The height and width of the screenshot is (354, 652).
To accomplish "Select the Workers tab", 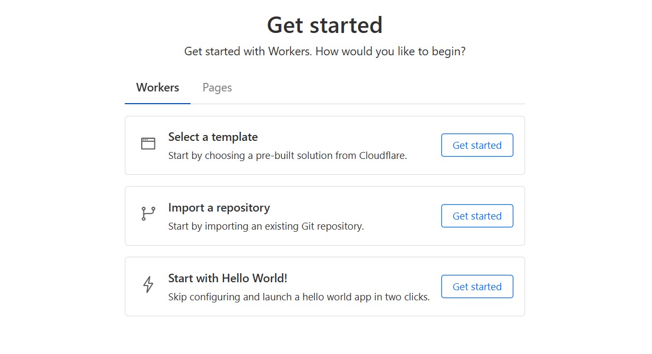I will pos(157,87).
